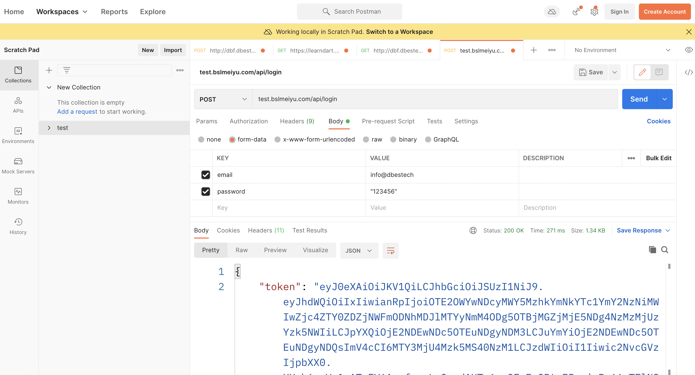Open table column options ellipsis
This screenshot has height=375, width=695.
(x=631, y=158)
